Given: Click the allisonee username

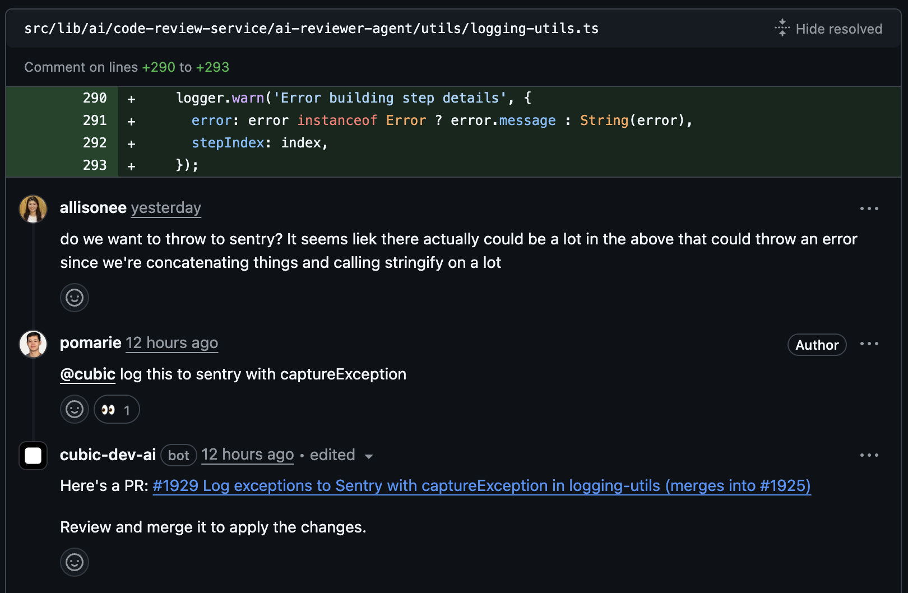Looking at the screenshot, I should [93, 207].
